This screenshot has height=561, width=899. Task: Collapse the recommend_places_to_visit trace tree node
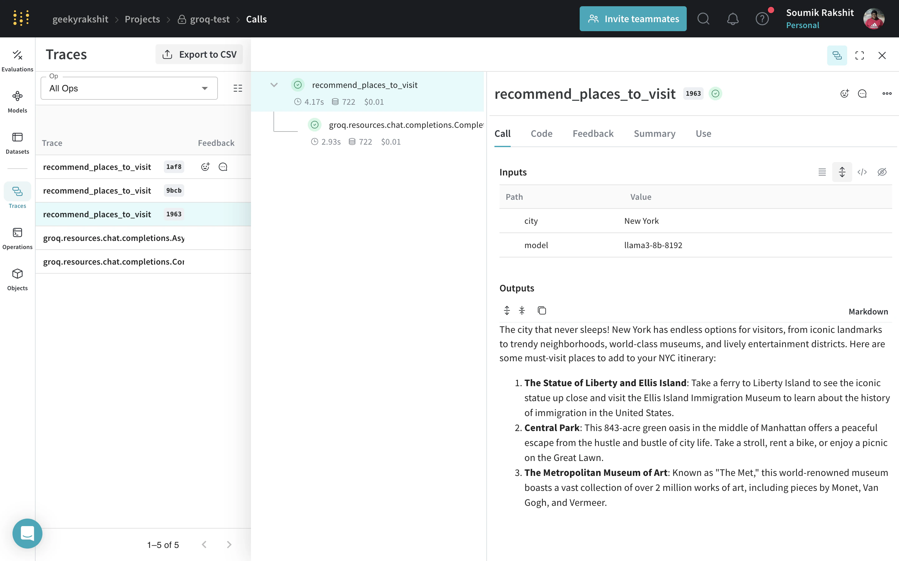274,85
